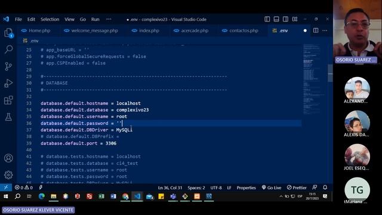Toggle the bottom panel layout icon
Image resolution: width=382 pixels, height=215 pixels.
pyautogui.click(x=276, y=19)
